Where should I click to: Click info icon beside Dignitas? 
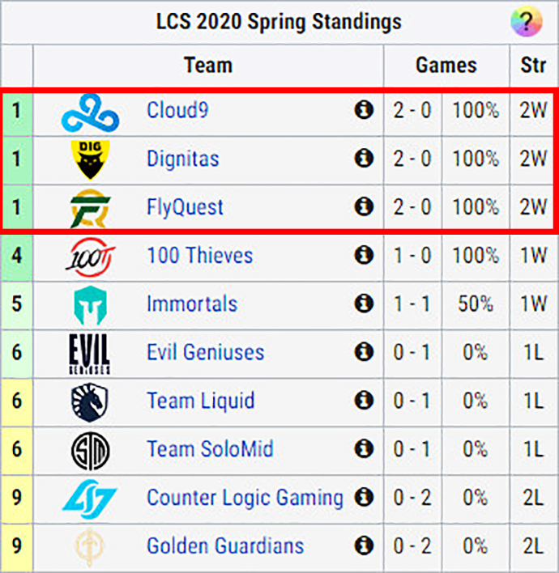[x=364, y=159]
